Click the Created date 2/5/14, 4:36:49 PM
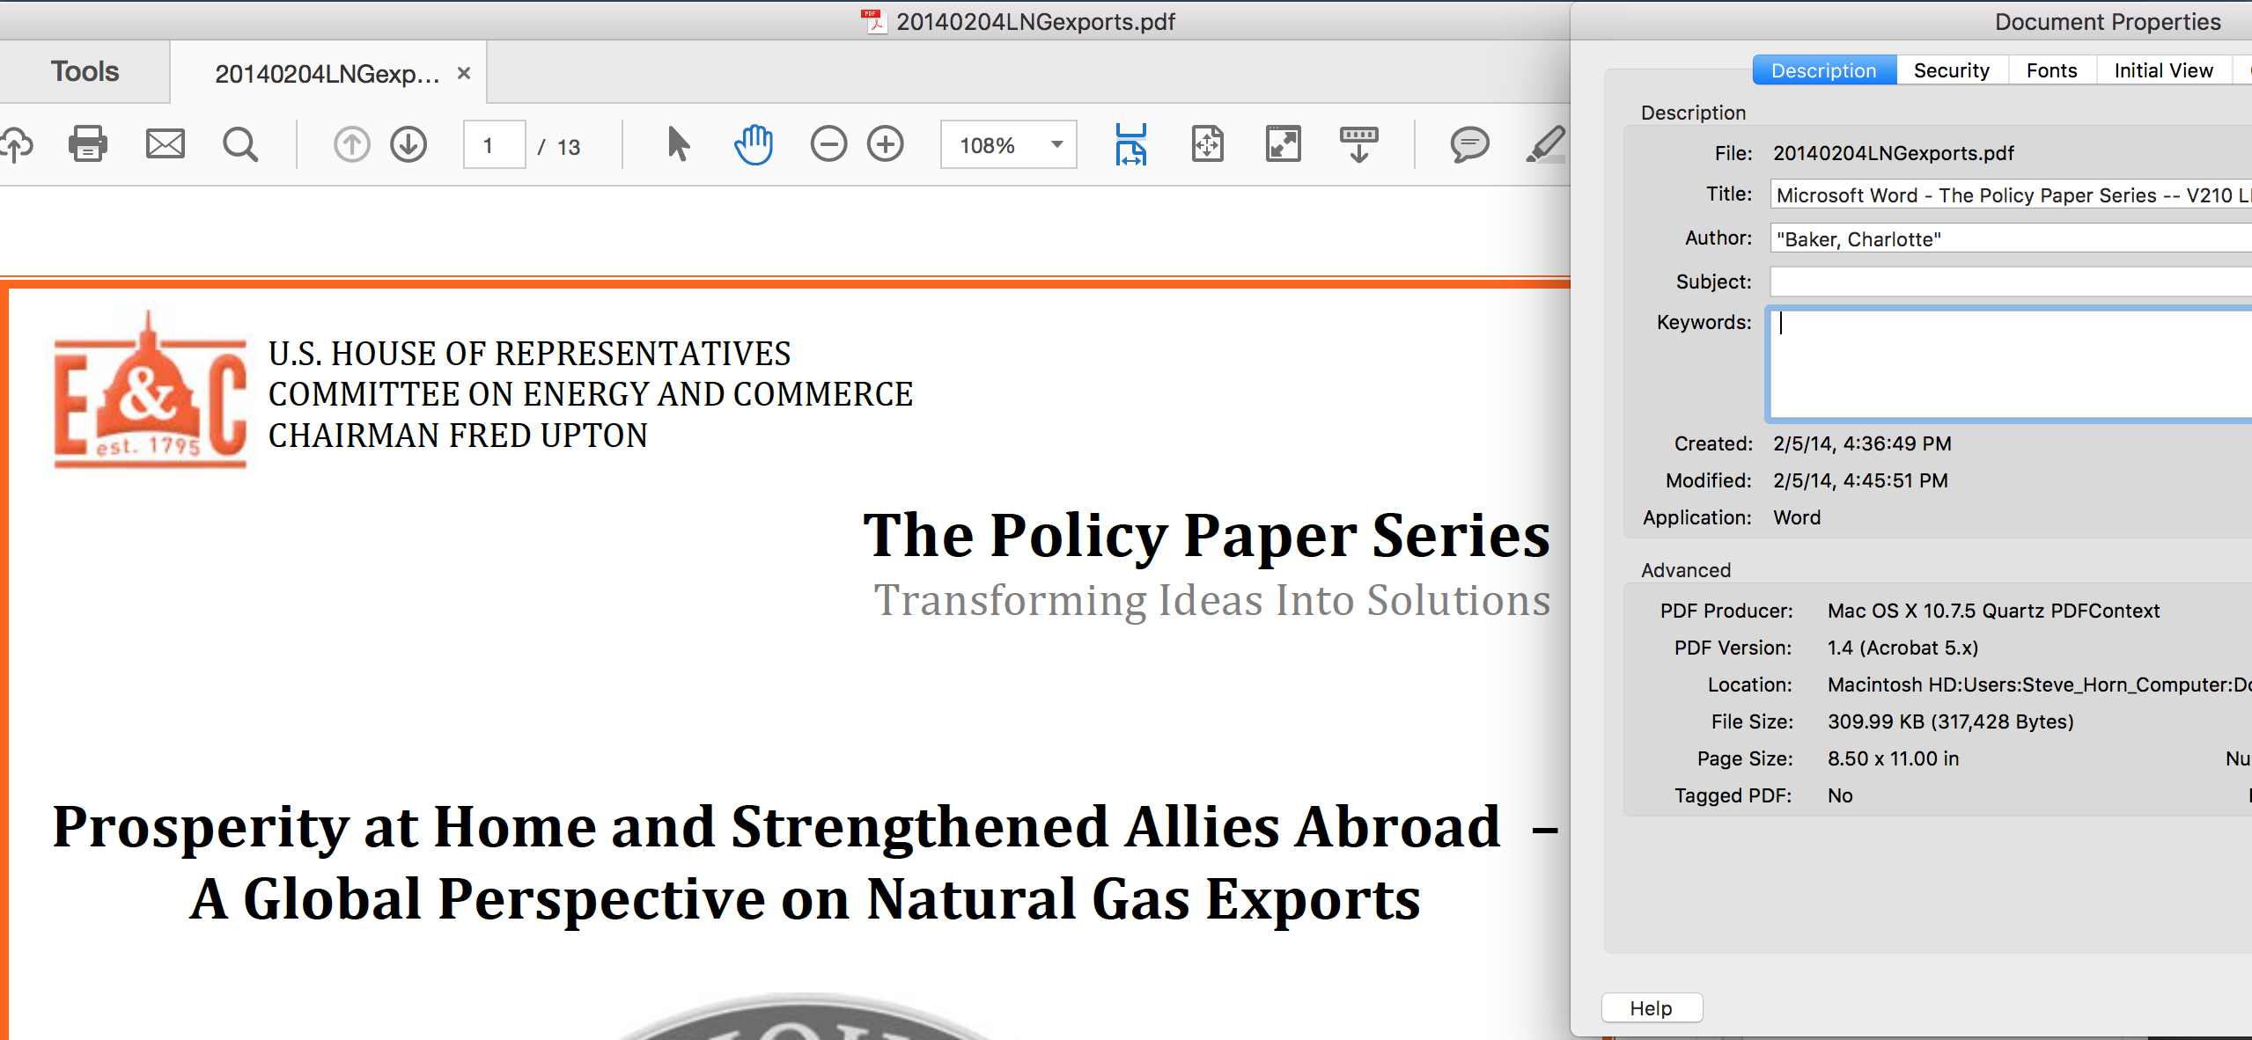 click(x=1862, y=443)
